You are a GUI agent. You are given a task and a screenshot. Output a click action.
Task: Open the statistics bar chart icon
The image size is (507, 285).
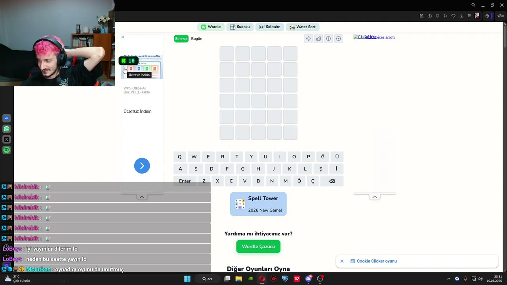318,38
